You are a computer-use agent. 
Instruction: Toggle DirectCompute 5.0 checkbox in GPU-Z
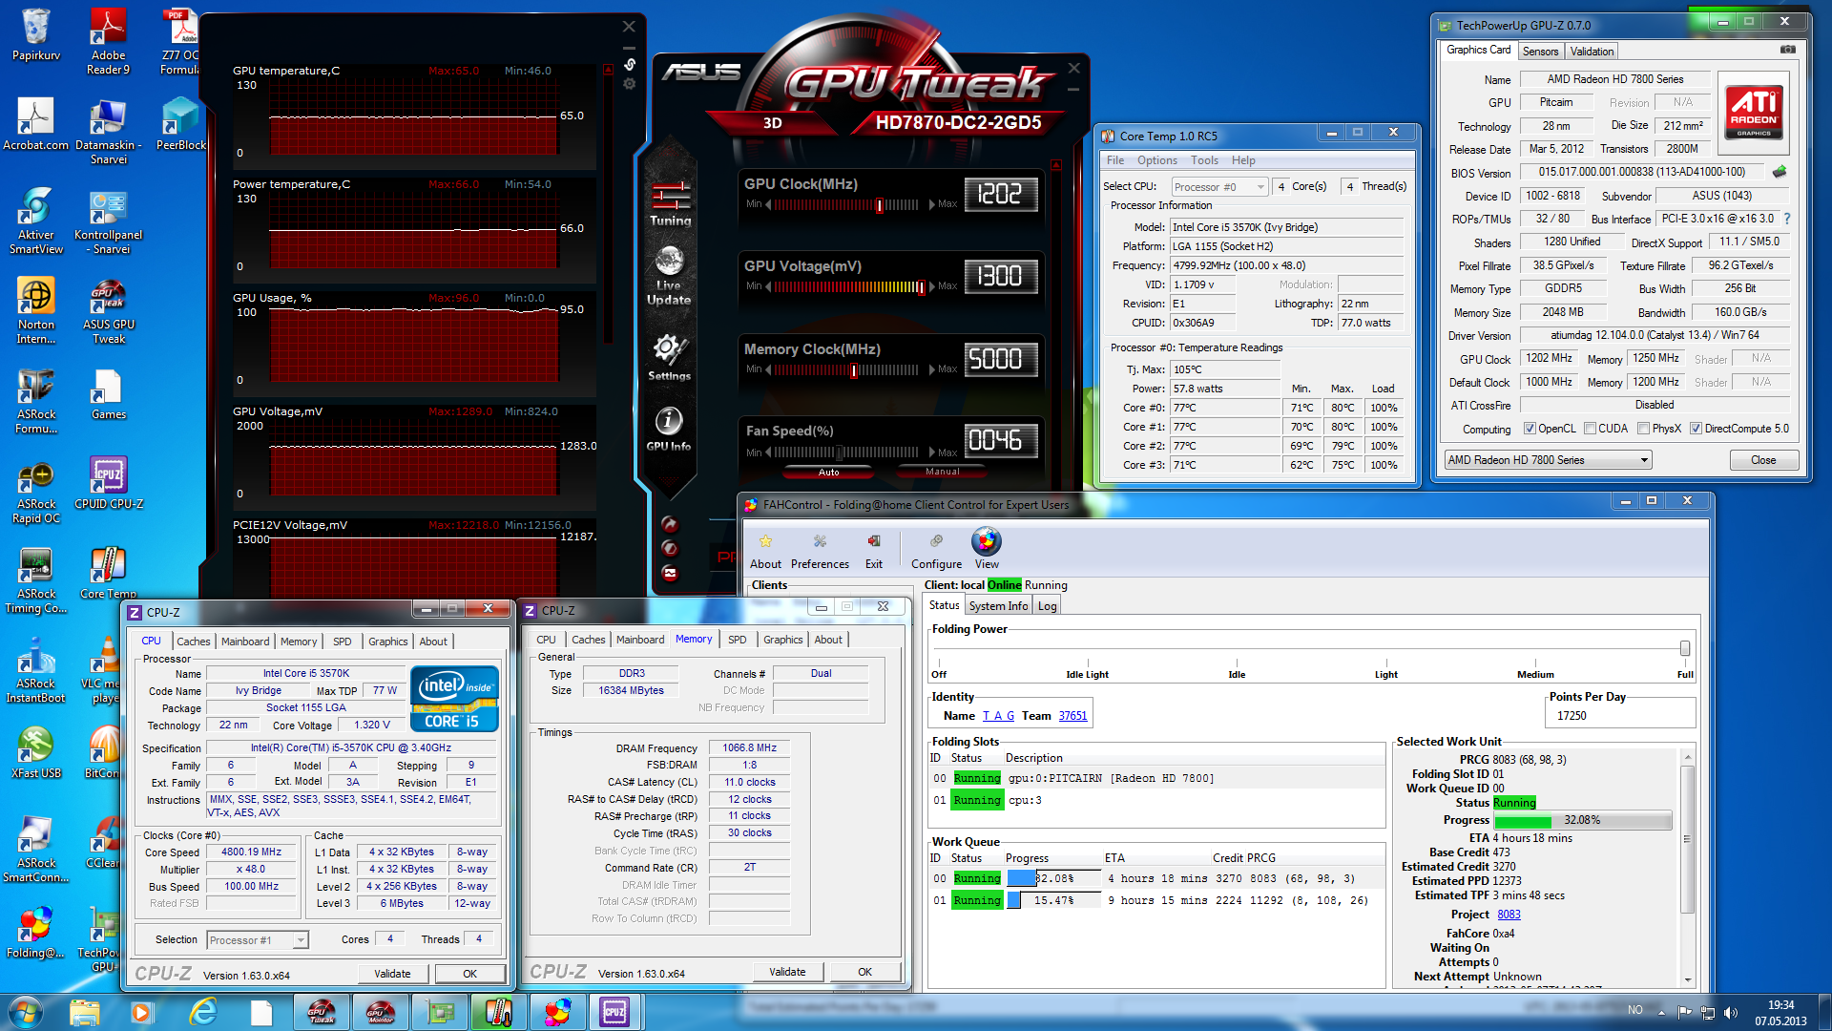[x=1696, y=429]
